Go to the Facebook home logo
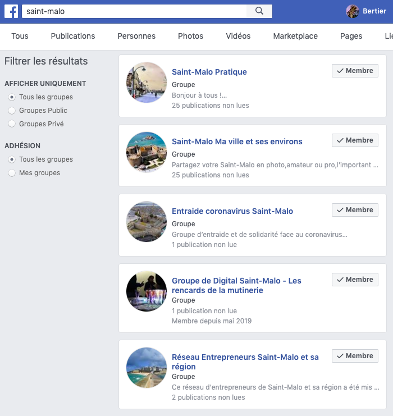The height and width of the screenshot is (416, 393). 11,11
